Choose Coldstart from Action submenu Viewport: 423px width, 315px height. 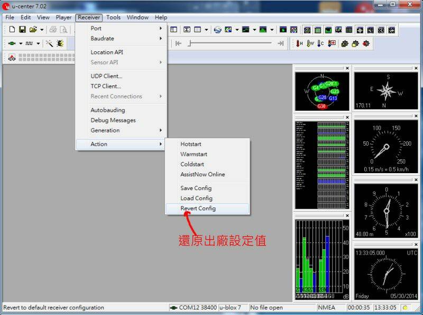[x=192, y=165]
